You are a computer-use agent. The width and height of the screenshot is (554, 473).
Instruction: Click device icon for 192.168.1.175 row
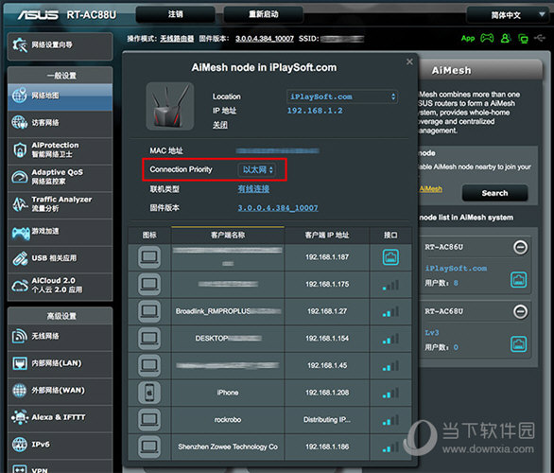pyautogui.click(x=149, y=284)
